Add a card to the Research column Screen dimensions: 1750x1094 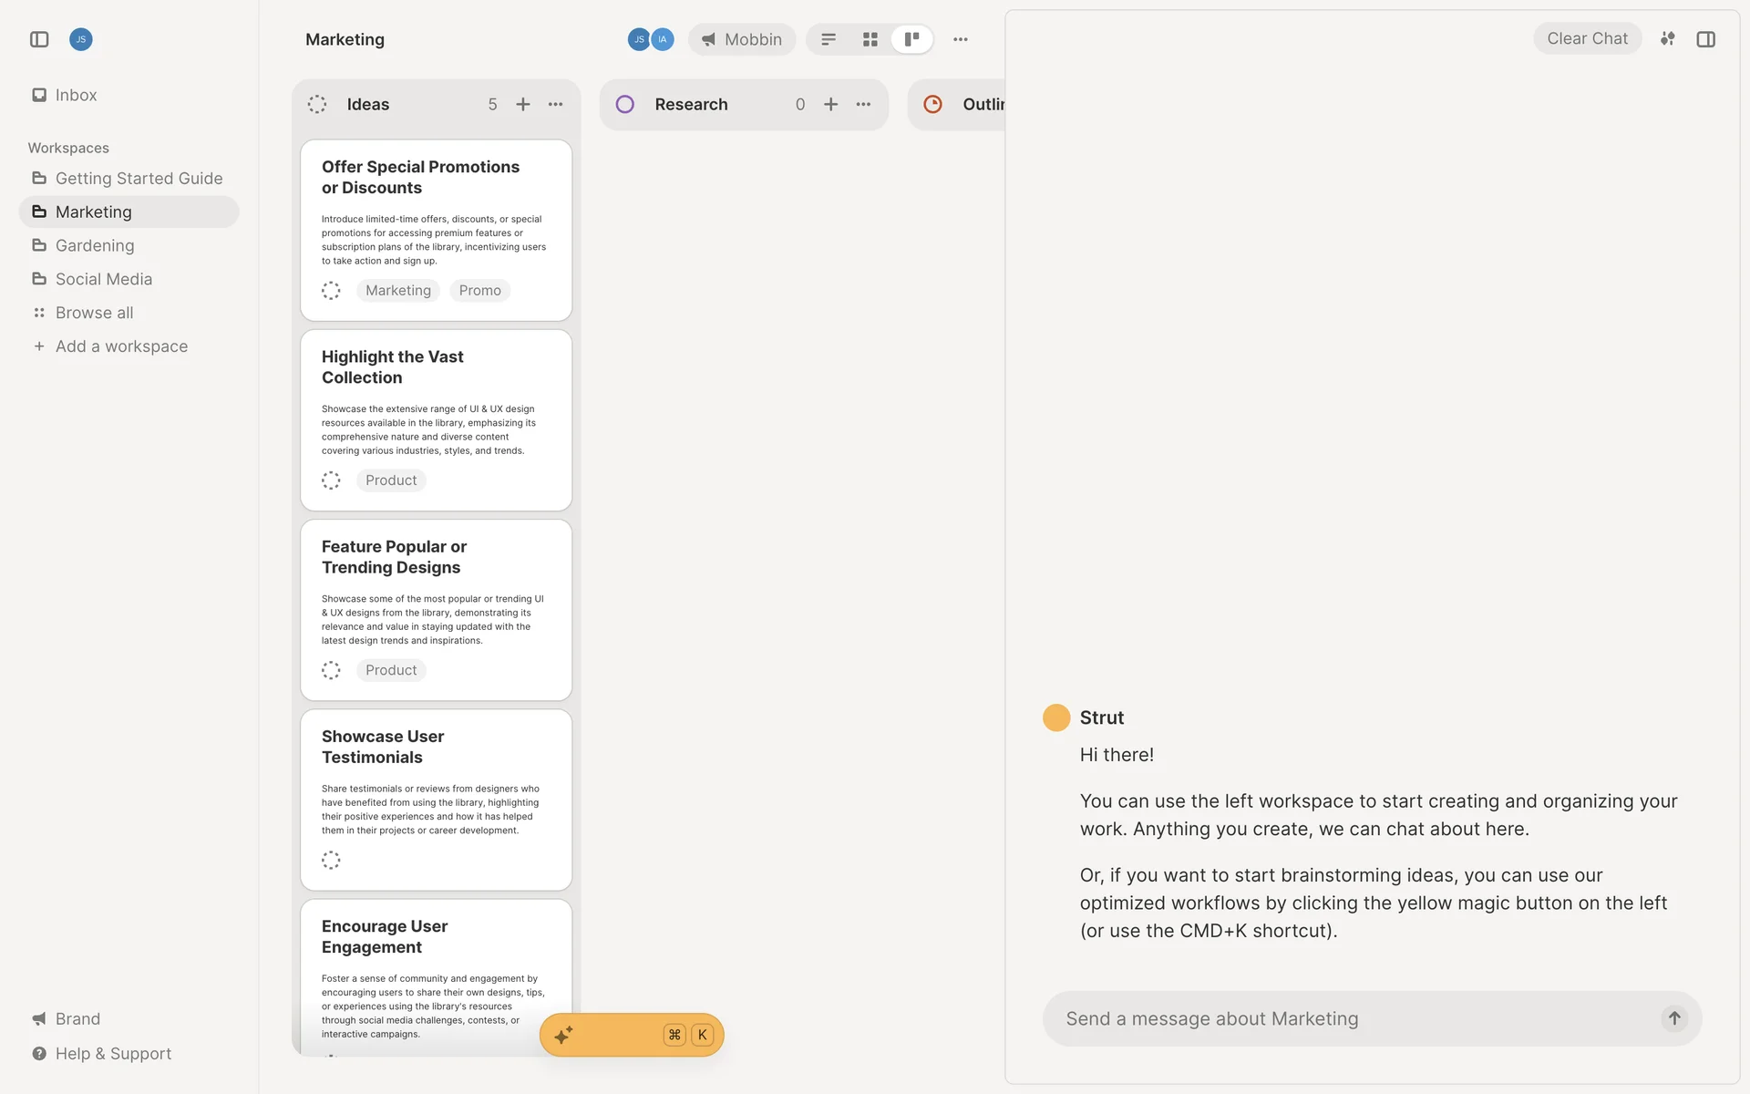point(830,105)
